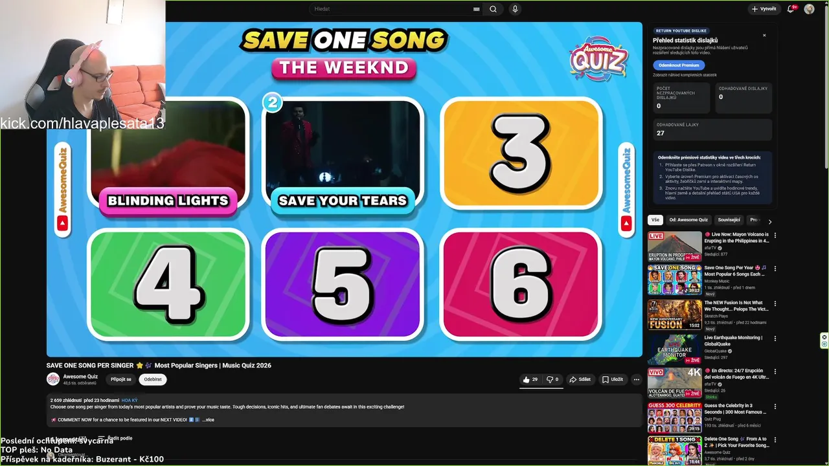
Task: Show more filter chips with the arrow
Action: 769,221
